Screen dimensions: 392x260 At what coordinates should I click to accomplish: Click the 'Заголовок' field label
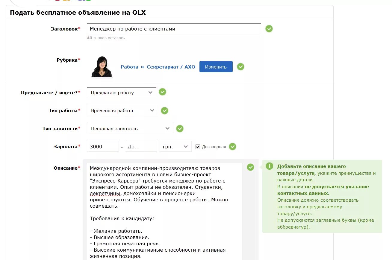(66, 29)
